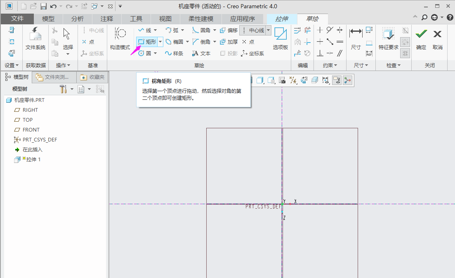Click the perimeter dimension icon in 尺寸 group

click(369, 30)
